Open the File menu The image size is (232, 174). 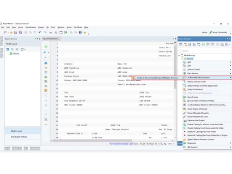[x=3, y=27]
